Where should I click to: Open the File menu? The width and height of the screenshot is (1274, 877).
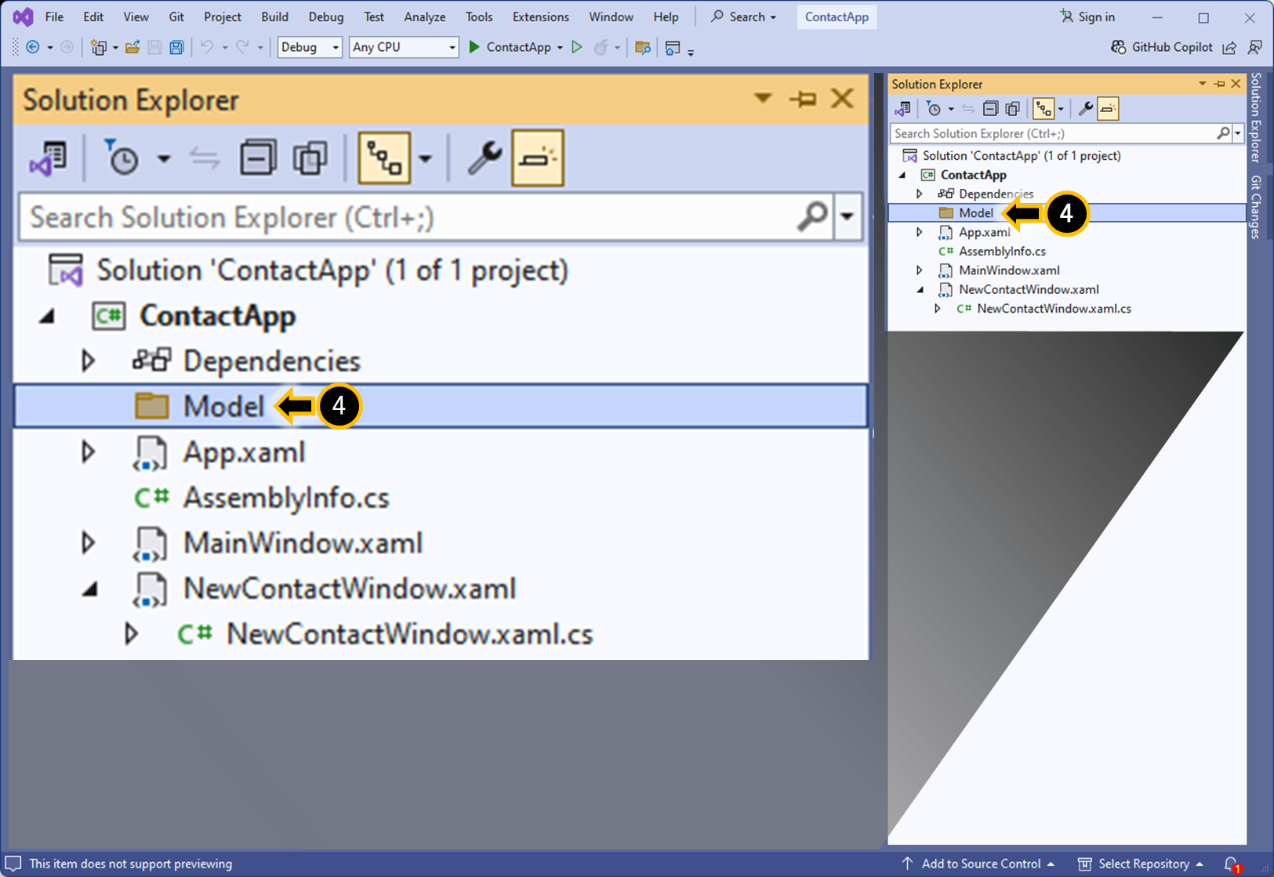pos(54,16)
